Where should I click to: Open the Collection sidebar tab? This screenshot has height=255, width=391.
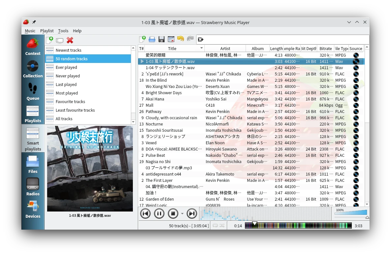click(x=33, y=69)
